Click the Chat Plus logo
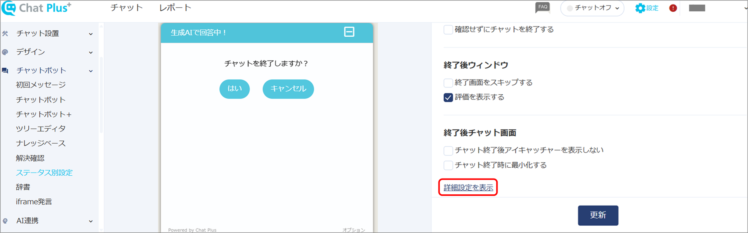The image size is (748, 233). (x=36, y=8)
